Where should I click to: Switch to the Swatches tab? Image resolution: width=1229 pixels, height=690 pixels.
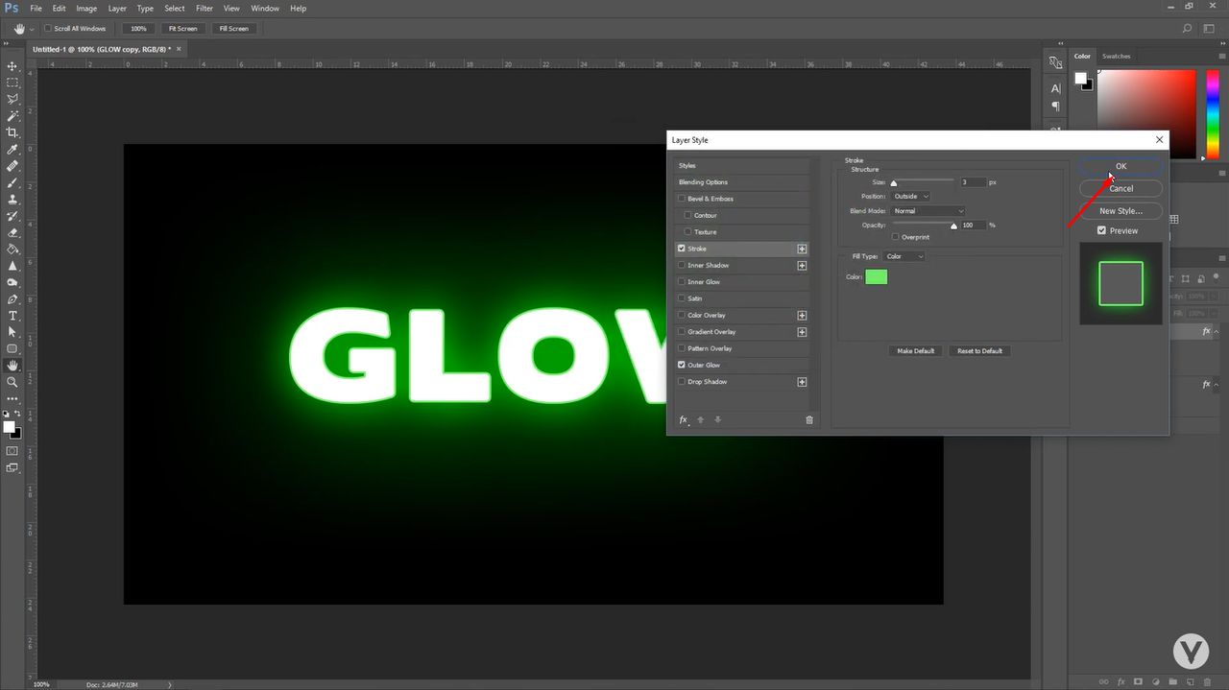click(x=1116, y=56)
